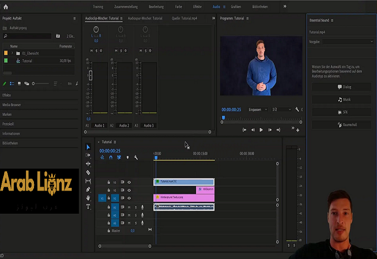Screen dimensions: 377x259
Task: Open the Einpassen zoom level dropdown
Action: [257, 110]
